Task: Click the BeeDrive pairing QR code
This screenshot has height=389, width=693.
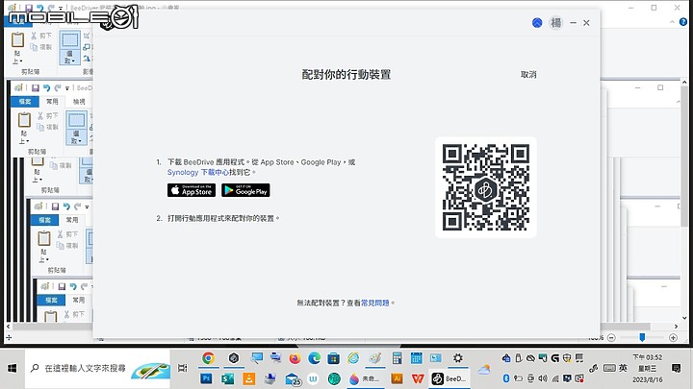Action: point(486,187)
